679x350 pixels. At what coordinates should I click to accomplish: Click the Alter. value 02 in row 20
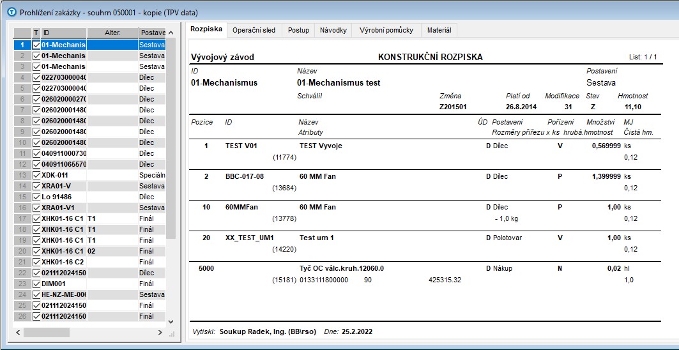coord(112,251)
